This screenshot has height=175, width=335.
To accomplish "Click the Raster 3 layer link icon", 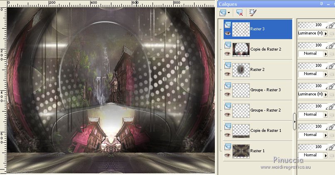I will coord(331,25).
